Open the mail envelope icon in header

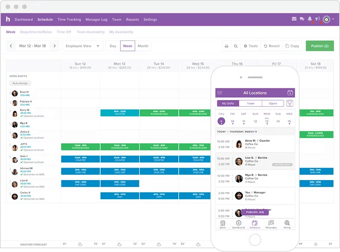[x=294, y=19]
